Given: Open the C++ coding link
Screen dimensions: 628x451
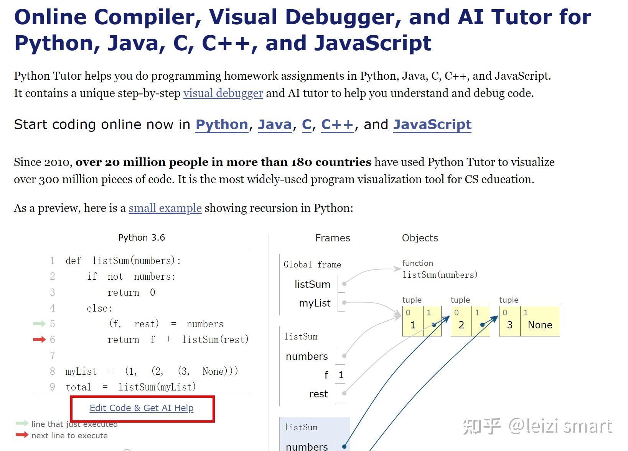Looking at the screenshot, I should coord(337,125).
